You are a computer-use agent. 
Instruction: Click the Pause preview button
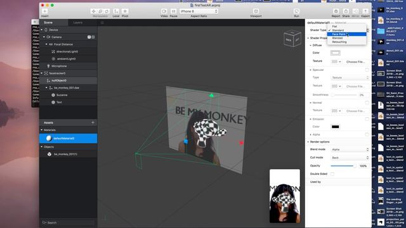click(x=173, y=11)
